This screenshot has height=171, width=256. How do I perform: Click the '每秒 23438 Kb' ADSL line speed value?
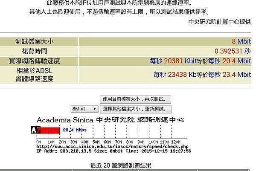[175, 75]
